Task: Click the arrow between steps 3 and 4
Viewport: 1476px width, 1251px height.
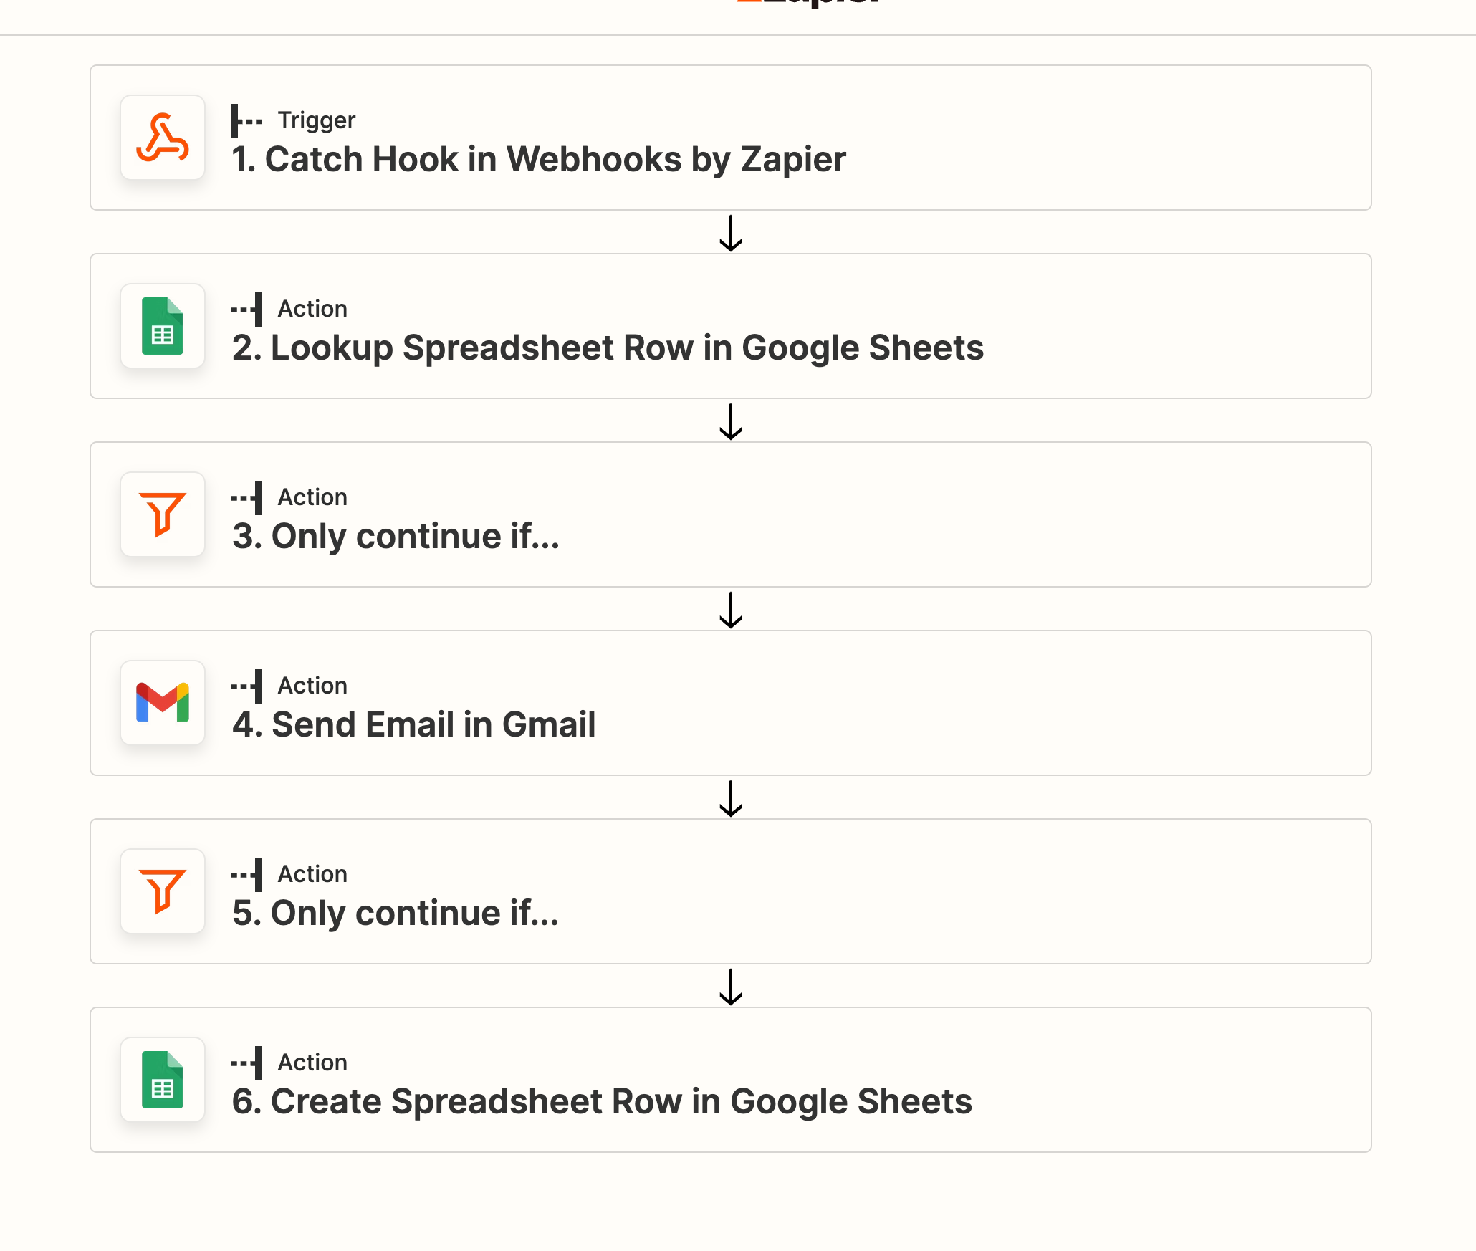Action: coord(731,610)
